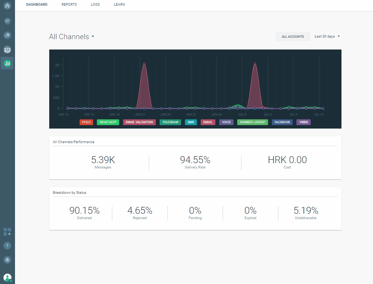The width and height of the screenshot is (373, 284).
Task: Open the All Channels dropdown
Action: [x=72, y=36]
